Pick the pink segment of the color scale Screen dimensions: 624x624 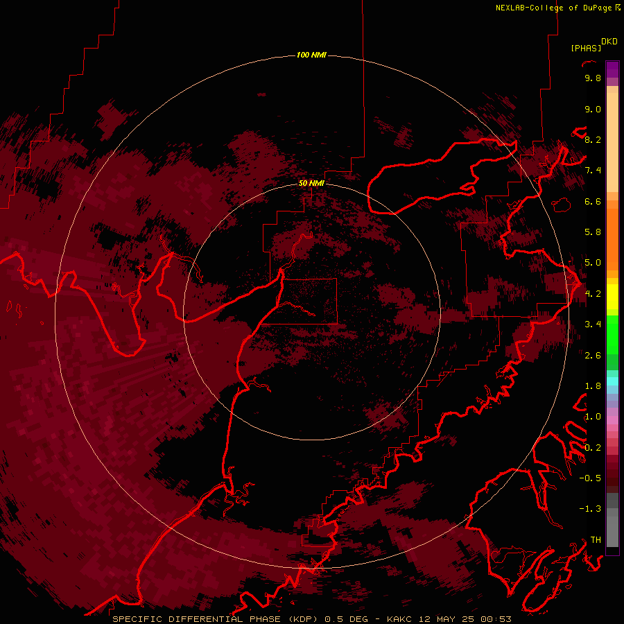pyautogui.click(x=612, y=420)
